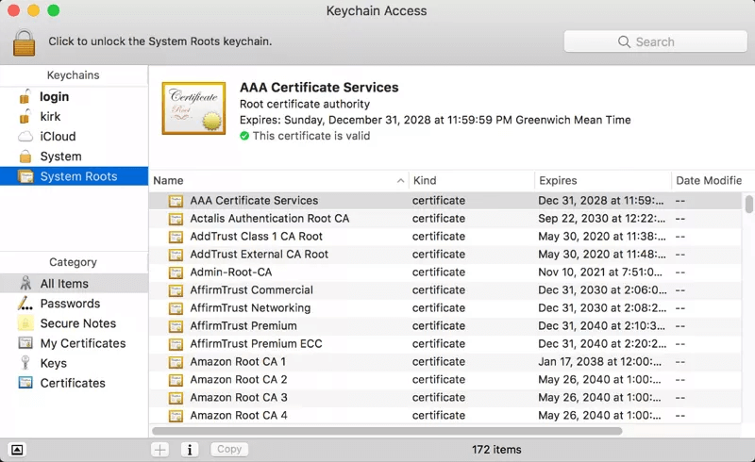Screen dimensions: 755x462
Task: Select the All Items category
Action: pos(63,284)
